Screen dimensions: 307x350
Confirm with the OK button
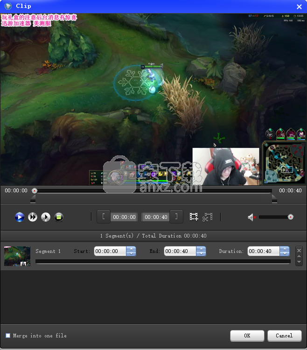pyautogui.click(x=247, y=336)
